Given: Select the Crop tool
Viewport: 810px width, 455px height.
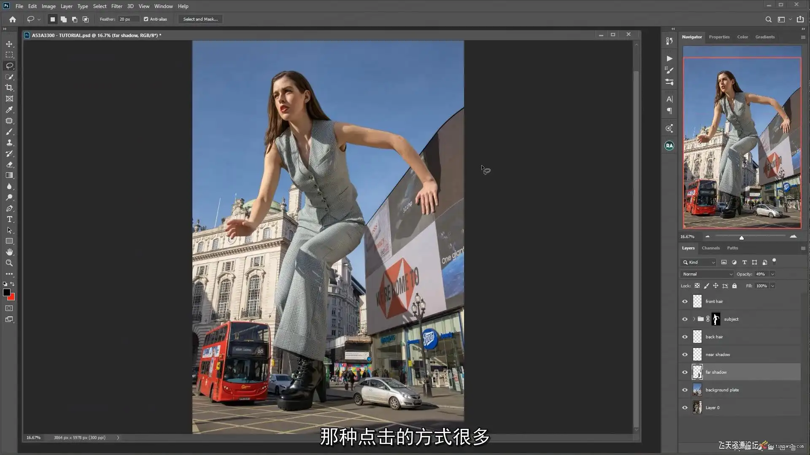Looking at the screenshot, I should pyautogui.click(x=9, y=88).
